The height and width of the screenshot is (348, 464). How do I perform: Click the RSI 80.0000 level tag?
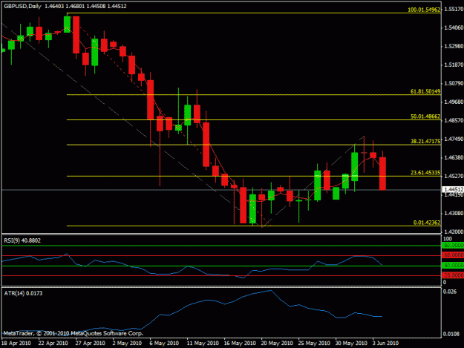[453, 246]
